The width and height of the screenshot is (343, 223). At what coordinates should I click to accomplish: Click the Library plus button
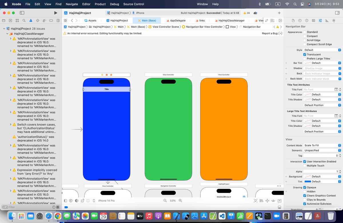click(279, 13)
